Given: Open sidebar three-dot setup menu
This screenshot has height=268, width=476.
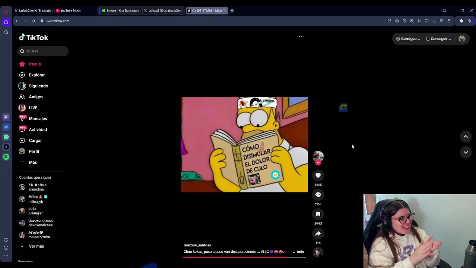Looking at the screenshot, I should 6,256.
